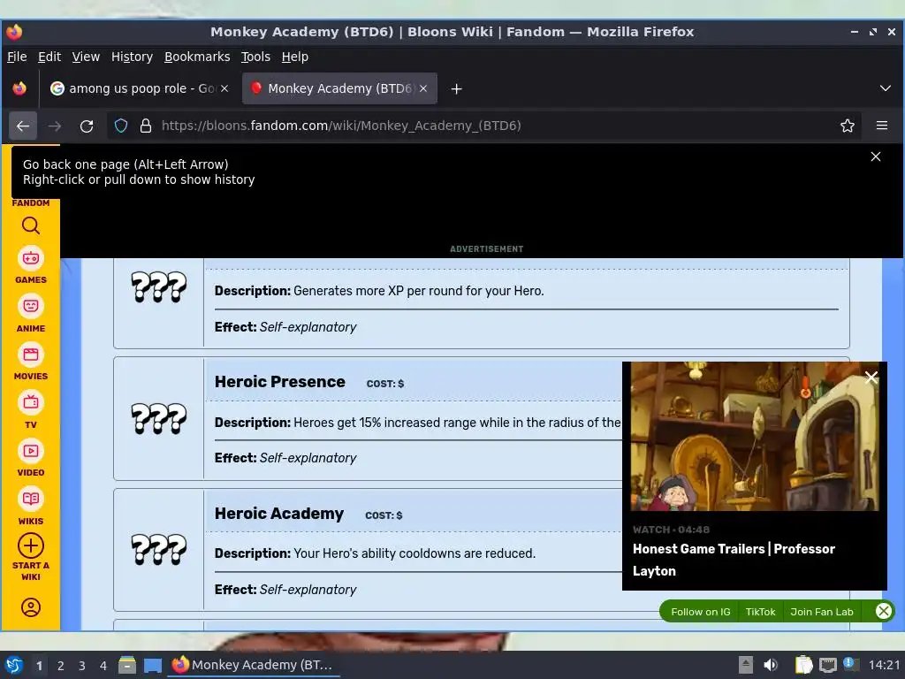Bookmark this page with the star icon
905x679 pixels.
pos(848,126)
